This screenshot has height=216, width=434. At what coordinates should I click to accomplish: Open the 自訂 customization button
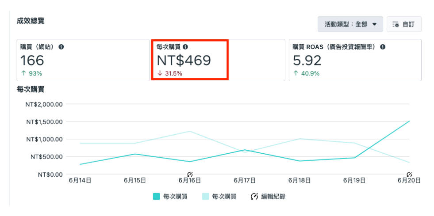(404, 24)
